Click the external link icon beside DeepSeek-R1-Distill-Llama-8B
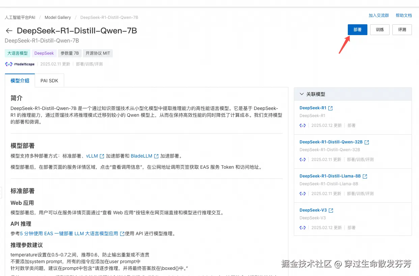This screenshot has height=276, width=419. [365, 176]
